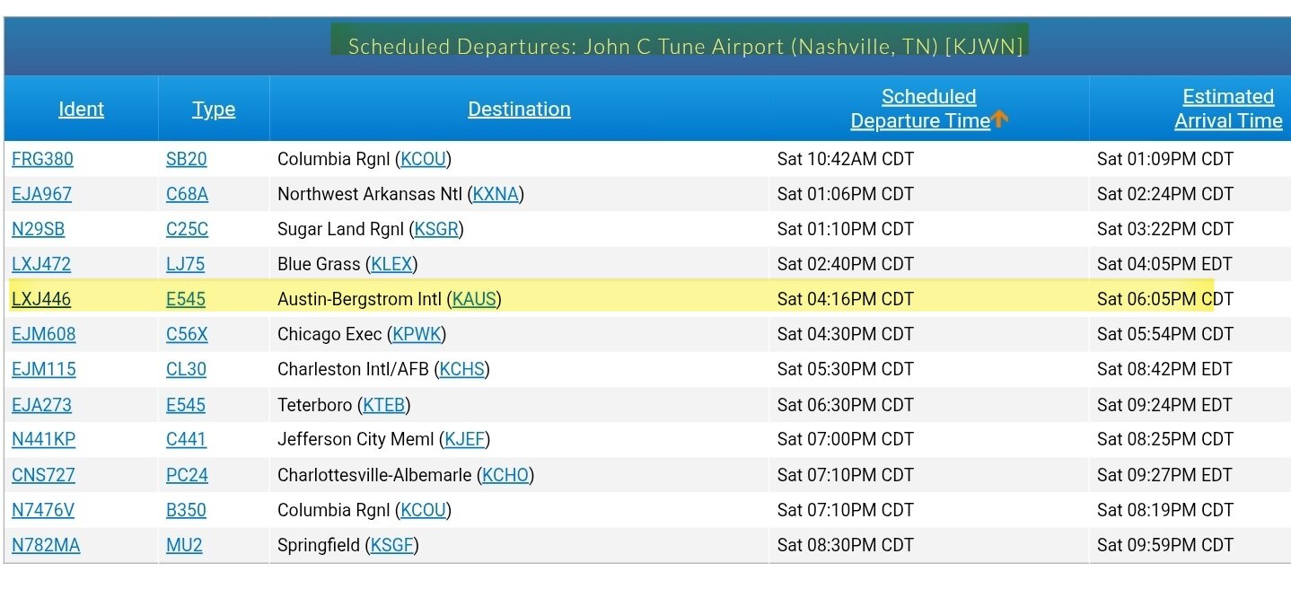Sort table by Type column header
The width and height of the screenshot is (1291, 598).
(214, 110)
